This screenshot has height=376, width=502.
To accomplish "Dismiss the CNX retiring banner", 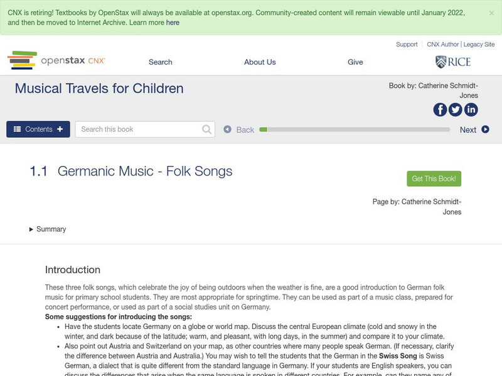I will 491,13.
